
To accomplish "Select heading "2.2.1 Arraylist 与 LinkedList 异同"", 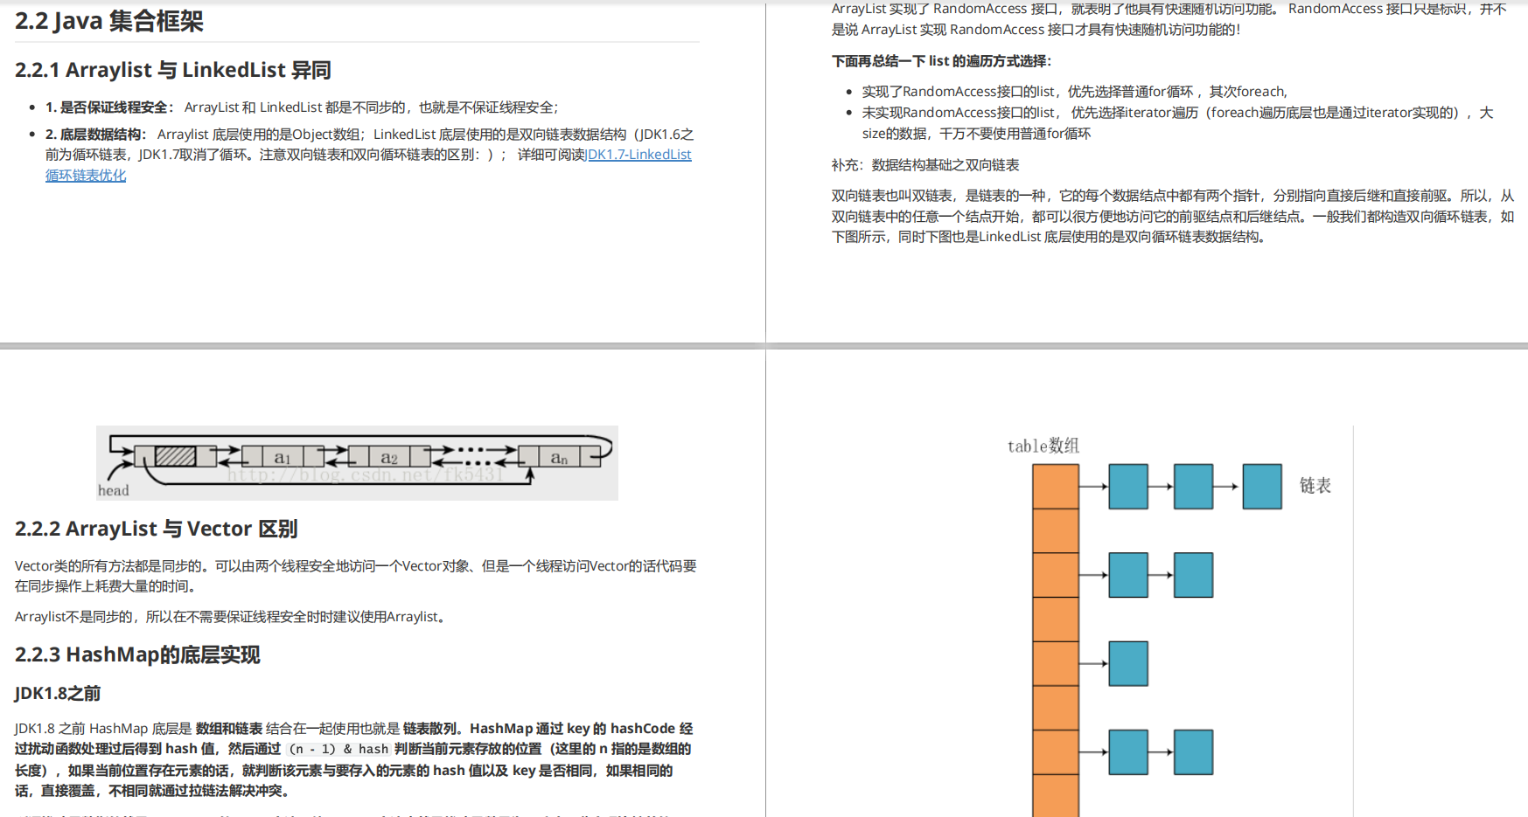I will click(173, 70).
